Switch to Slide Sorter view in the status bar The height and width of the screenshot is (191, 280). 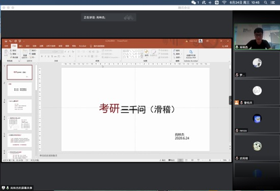186,160
